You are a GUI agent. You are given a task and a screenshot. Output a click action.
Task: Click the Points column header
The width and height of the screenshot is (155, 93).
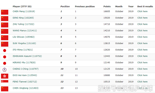(x=107, y=6)
